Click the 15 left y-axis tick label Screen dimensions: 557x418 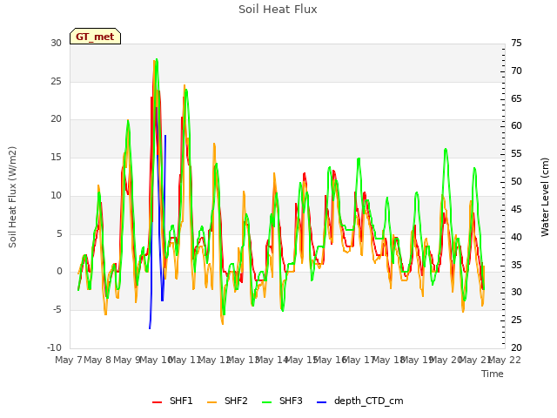(x=56, y=157)
